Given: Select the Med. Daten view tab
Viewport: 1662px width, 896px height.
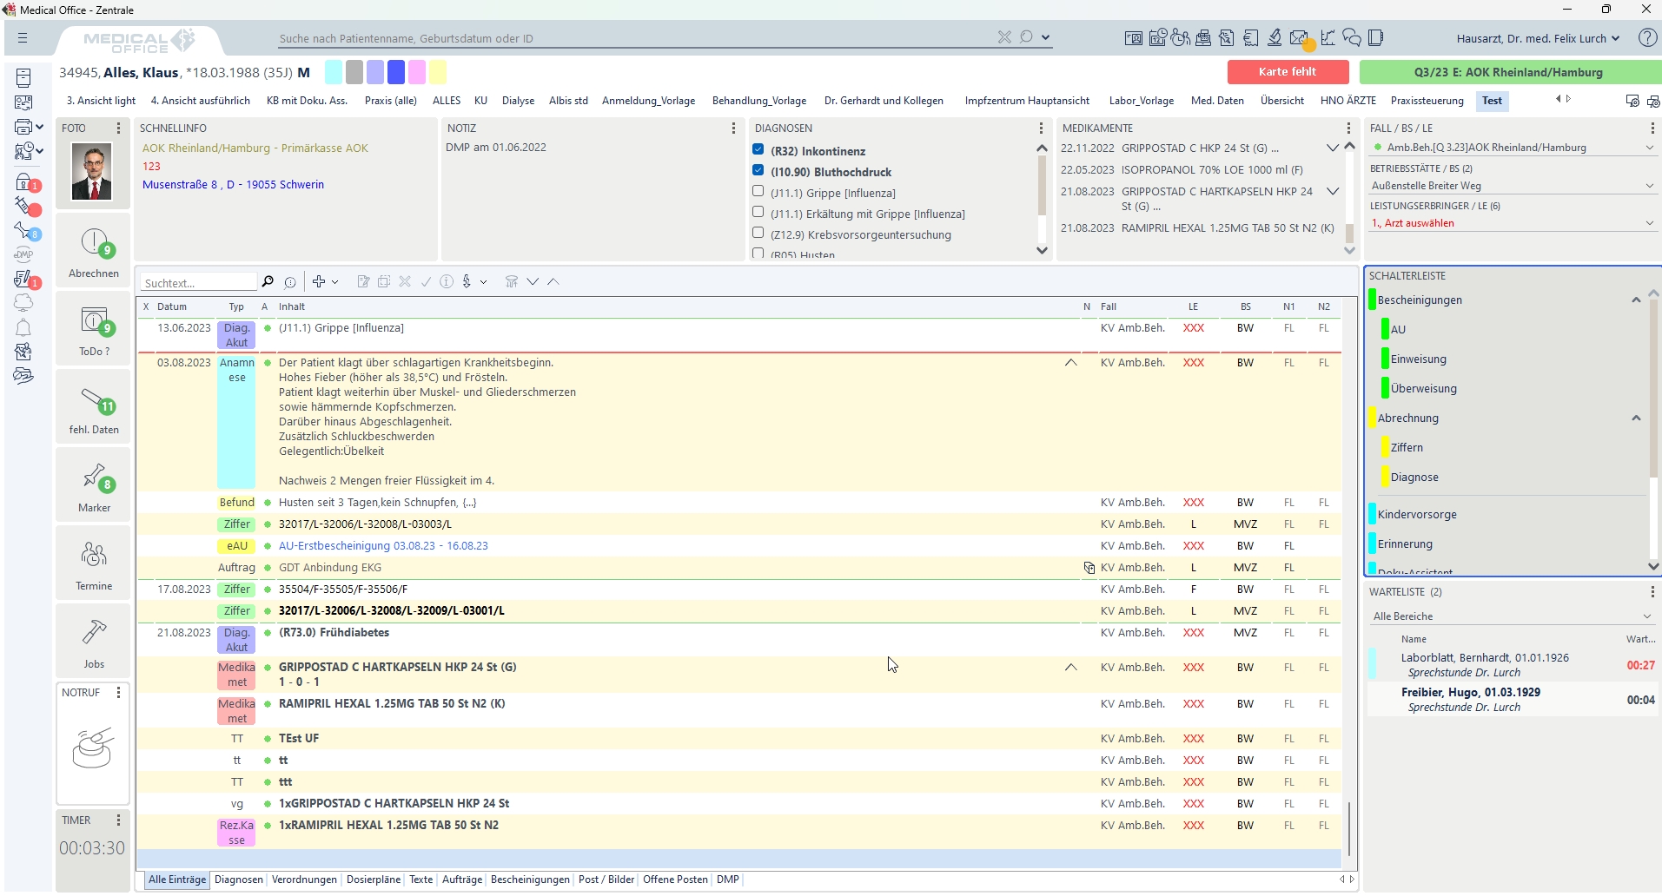Looking at the screenshot, I should 1216,101.
